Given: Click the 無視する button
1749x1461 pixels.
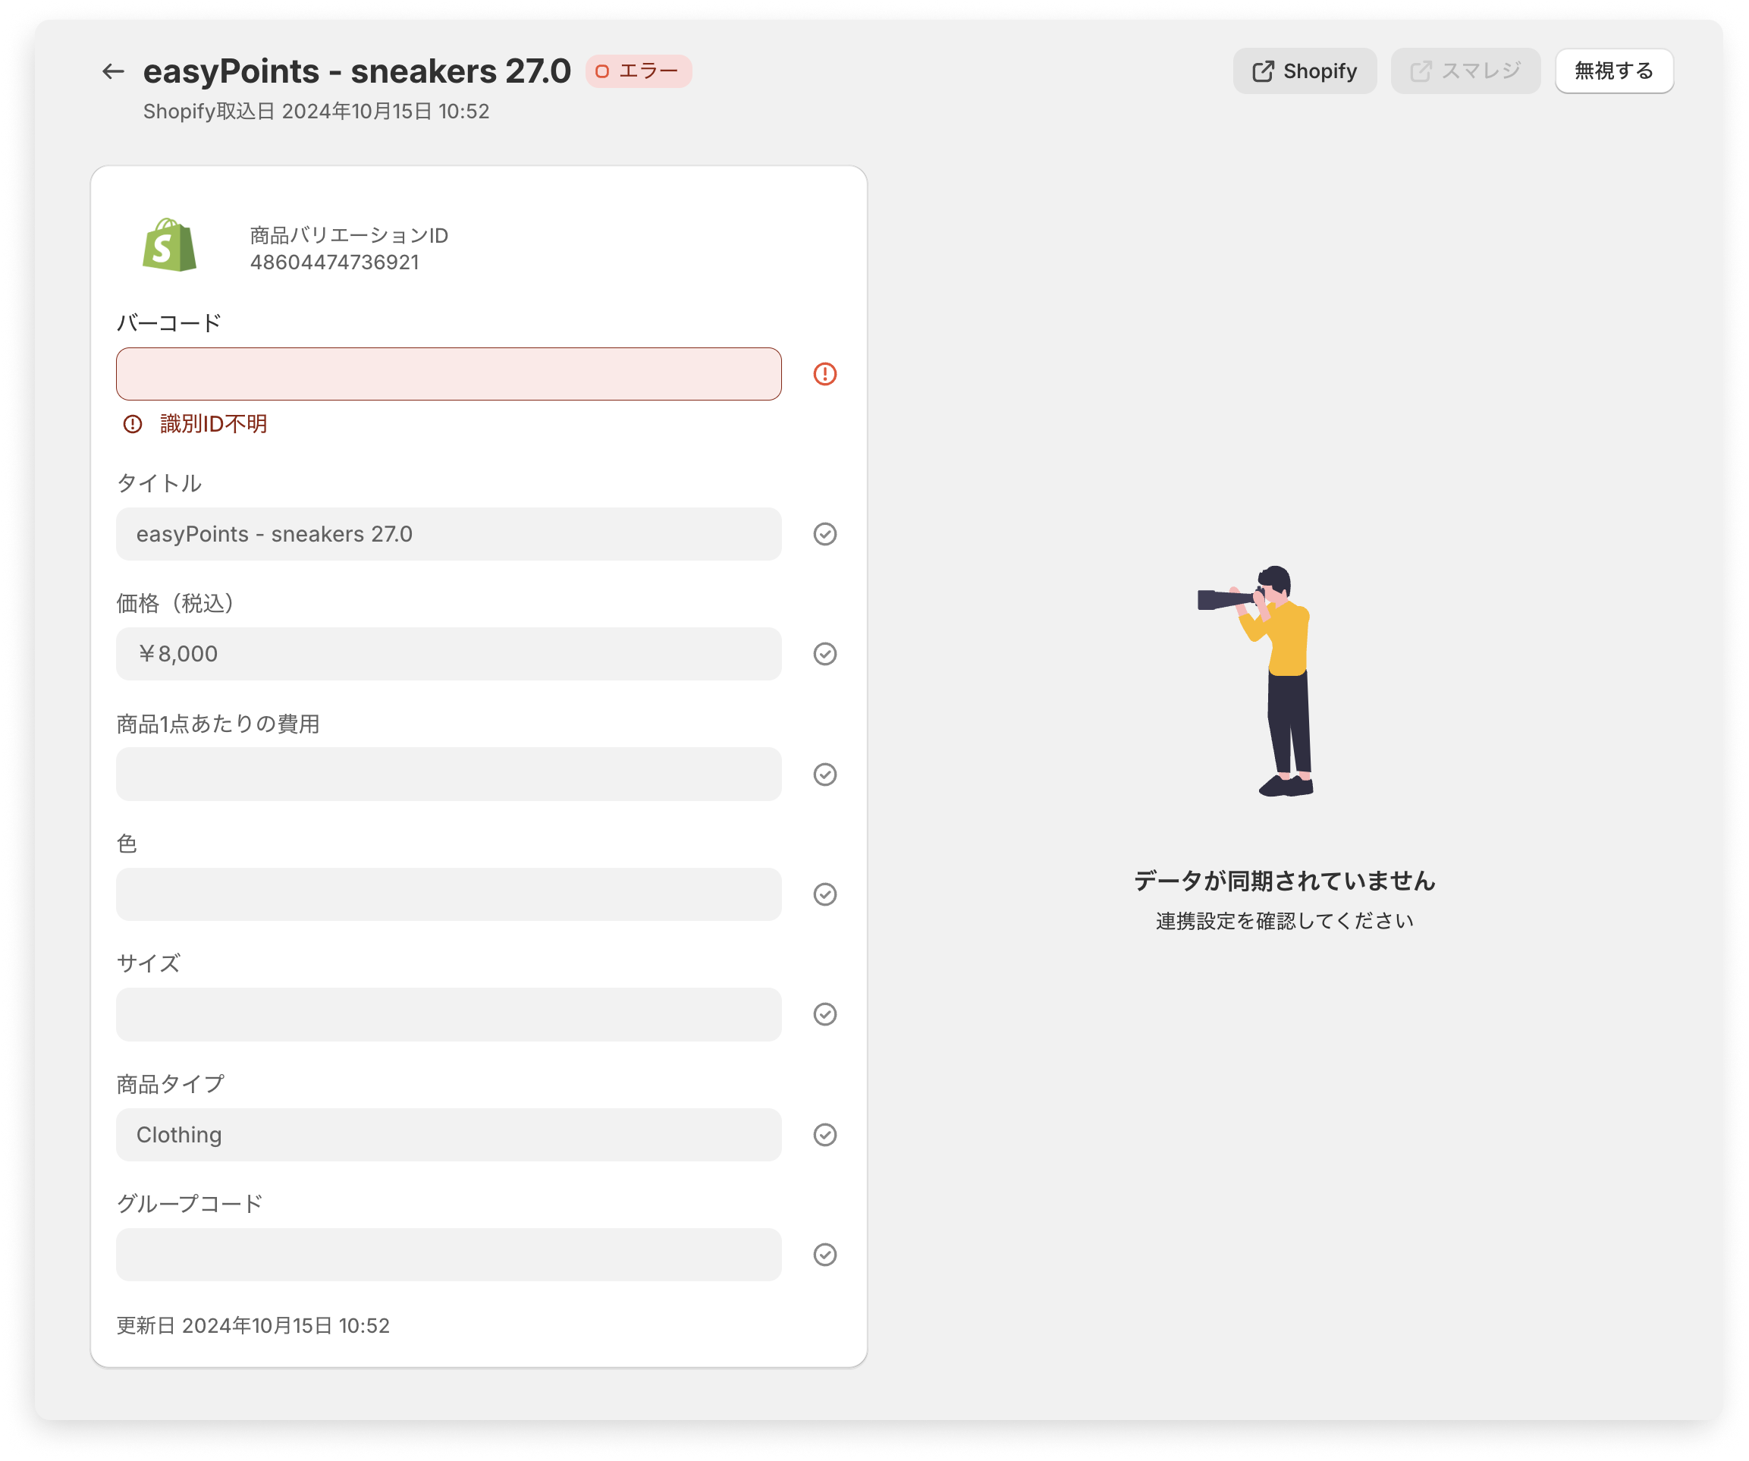Looking at the screenshot, I should (x=1613, y=71).
